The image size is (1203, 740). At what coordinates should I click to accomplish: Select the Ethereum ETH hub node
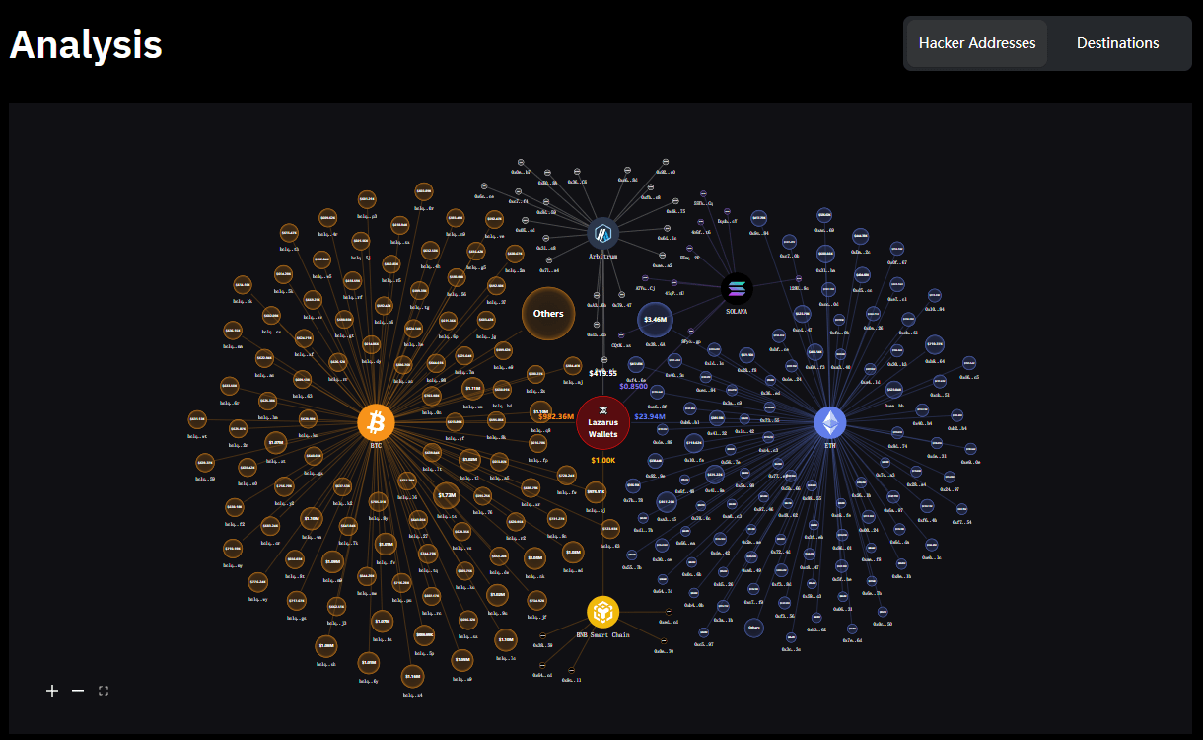830,423
